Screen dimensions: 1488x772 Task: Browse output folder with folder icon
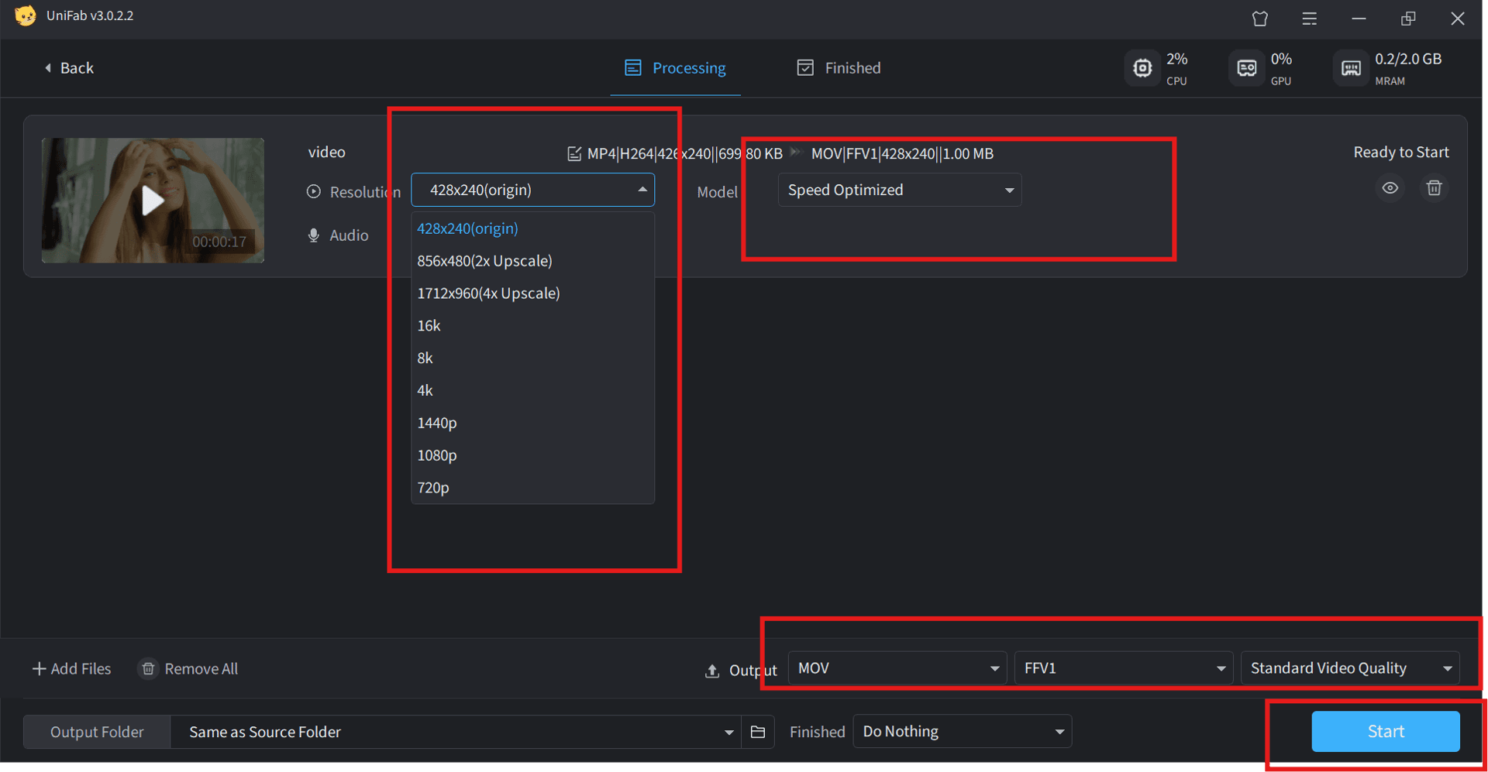pos(758,732)
